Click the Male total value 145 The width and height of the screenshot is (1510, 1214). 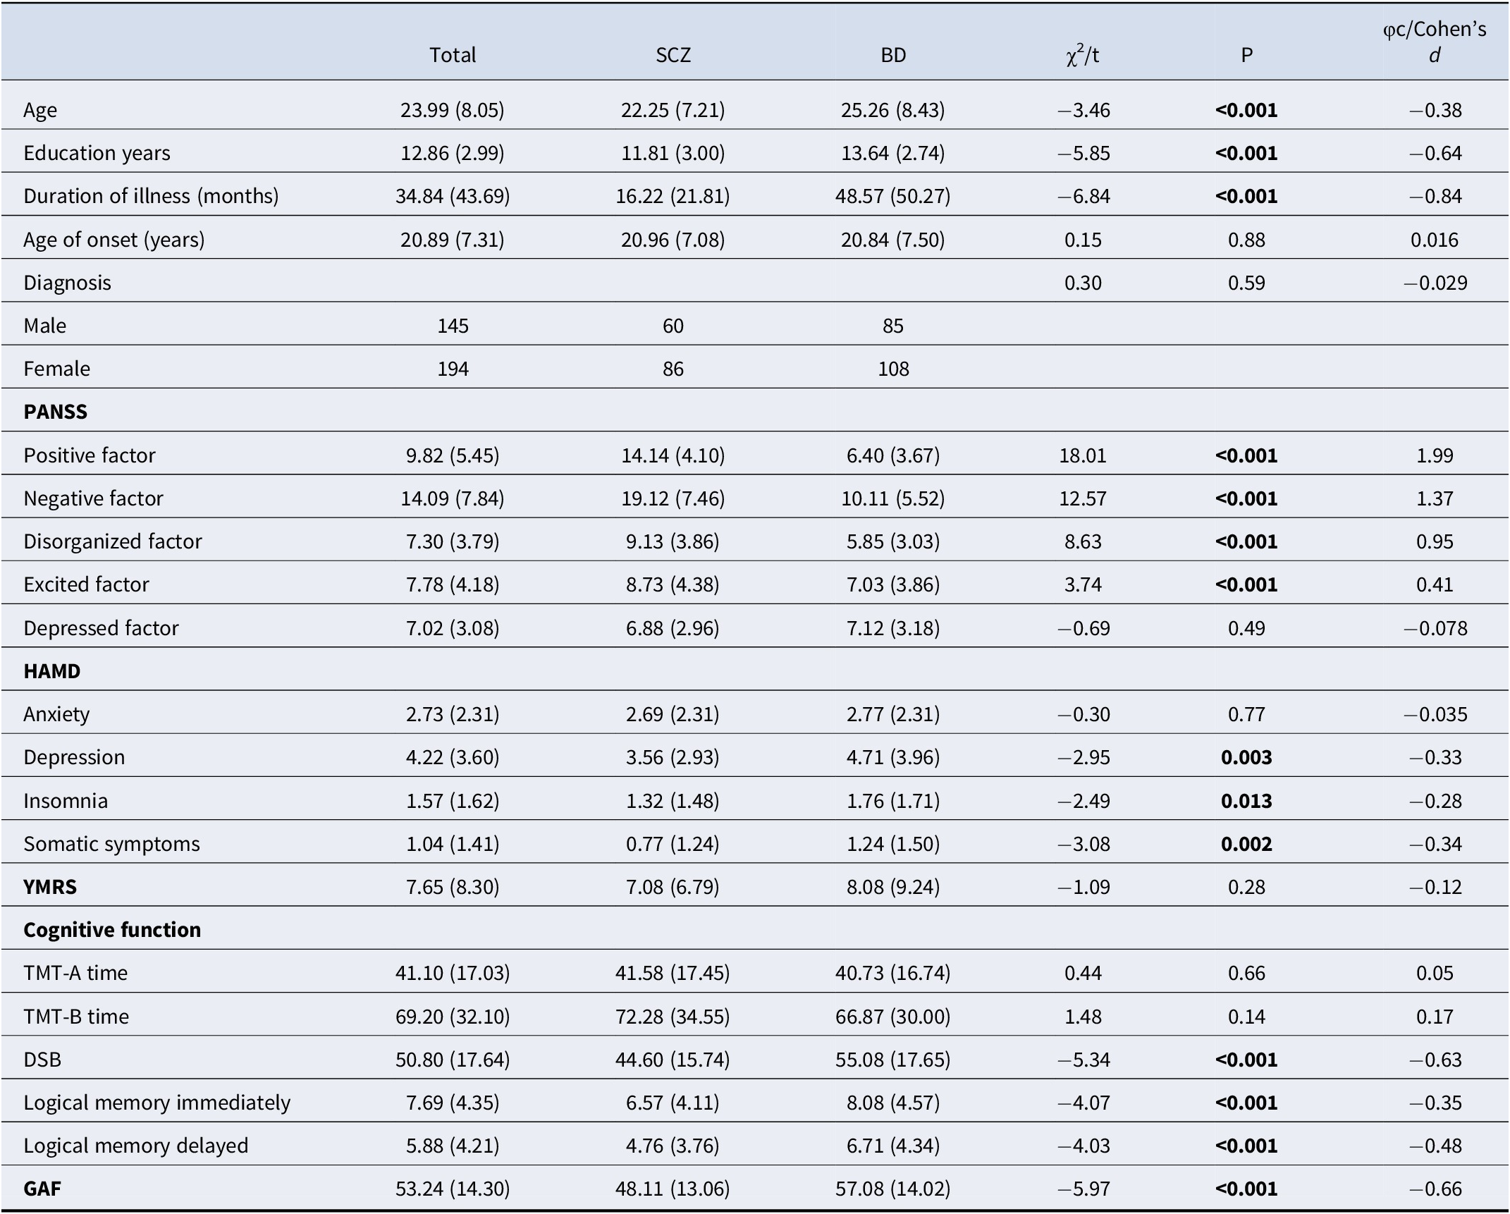453,326
